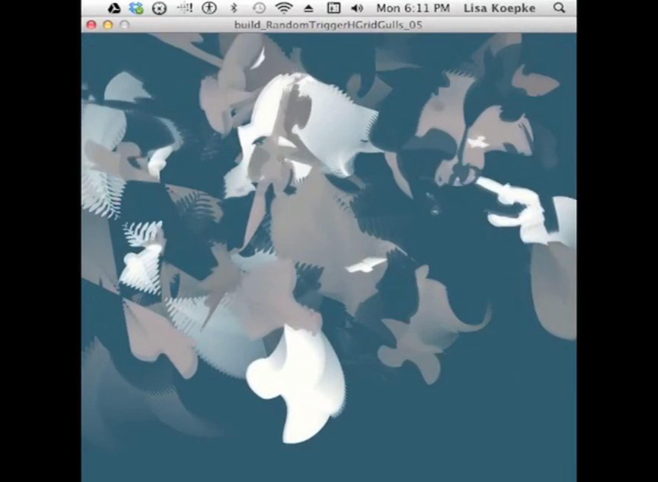658x482 pixels.
Task: Open the Wi-Fi network menu
Action: point(283,8)
